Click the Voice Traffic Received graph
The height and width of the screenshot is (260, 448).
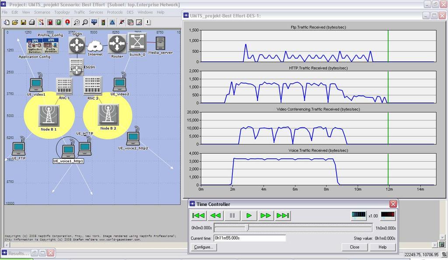(318, 169)
